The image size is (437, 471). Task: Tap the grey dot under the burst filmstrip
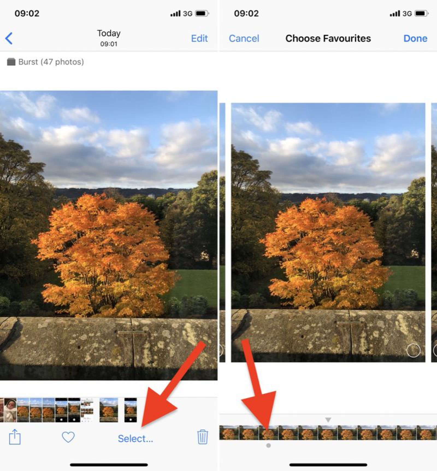[268, 445]
